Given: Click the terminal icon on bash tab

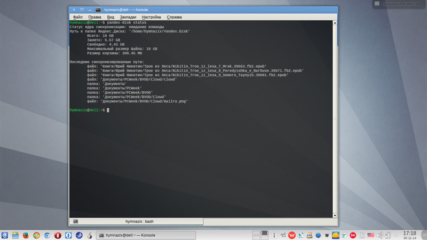Looking at the screenshot, I should (75, 221).
